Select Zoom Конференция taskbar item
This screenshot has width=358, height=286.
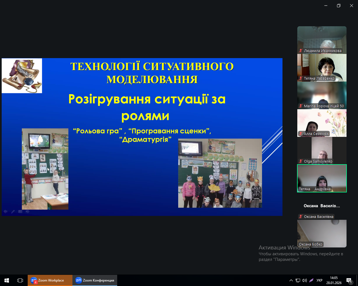pyautogui.click(x=95, y=280)
